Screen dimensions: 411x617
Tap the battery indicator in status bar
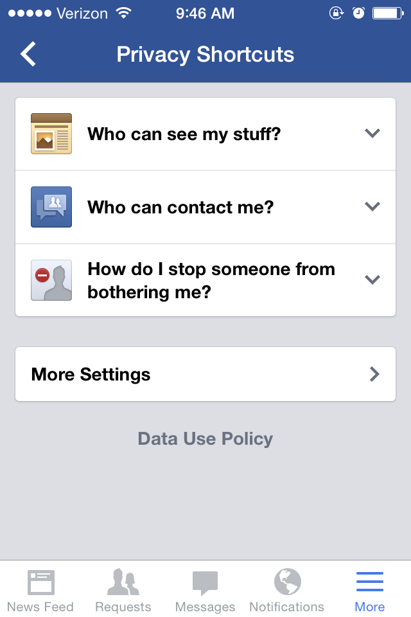(x=388, y=13)
